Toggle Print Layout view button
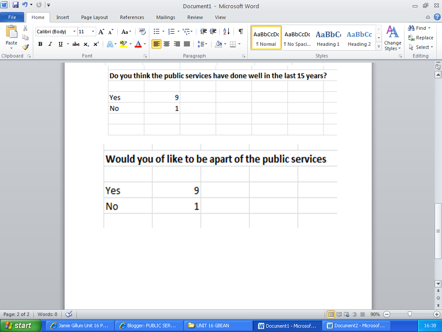 pos(331,314)
